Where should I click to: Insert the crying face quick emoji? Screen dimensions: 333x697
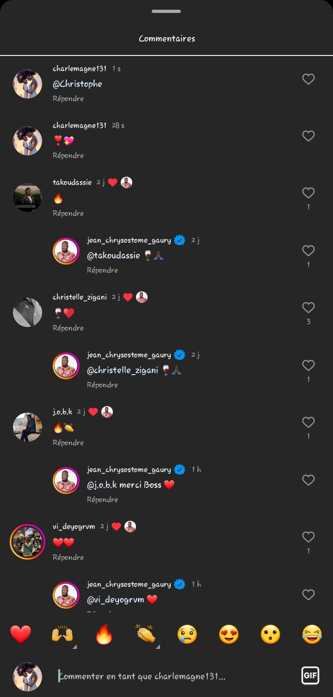[187, 634]
